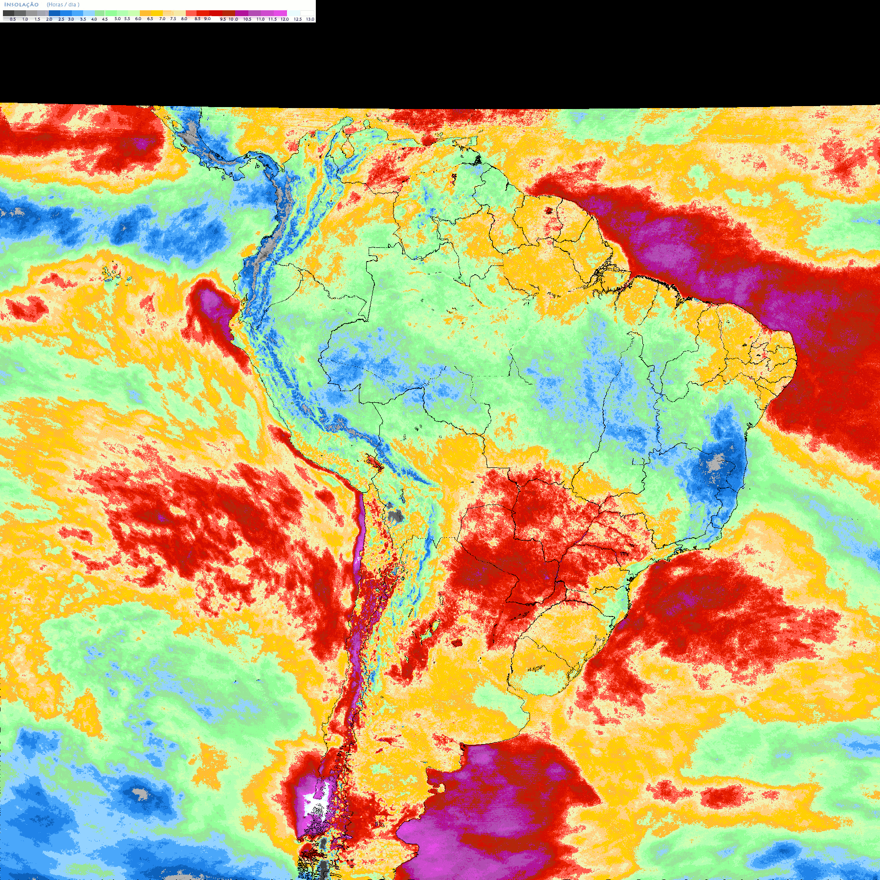The height and width of the screenshot is (880, 880).
Task: Click the '10.5' legend value
Action: click(x=247, y=19)
